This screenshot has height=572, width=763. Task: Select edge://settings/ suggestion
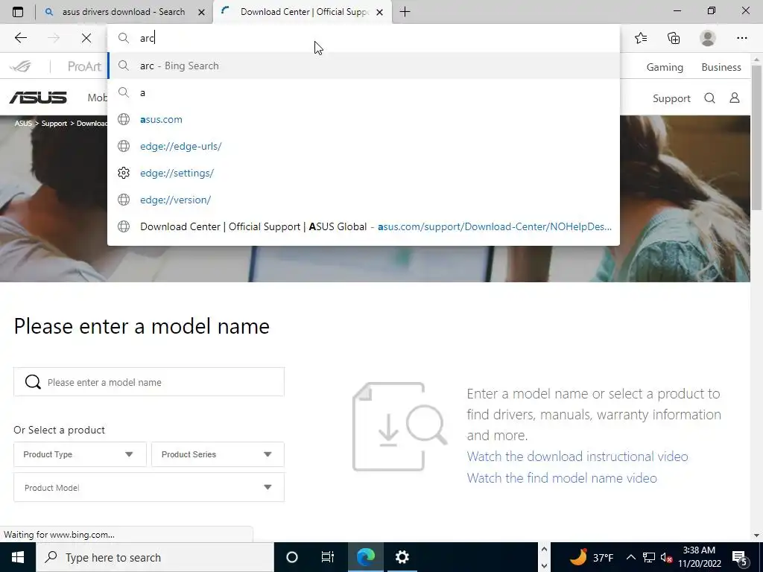point(364,173)
